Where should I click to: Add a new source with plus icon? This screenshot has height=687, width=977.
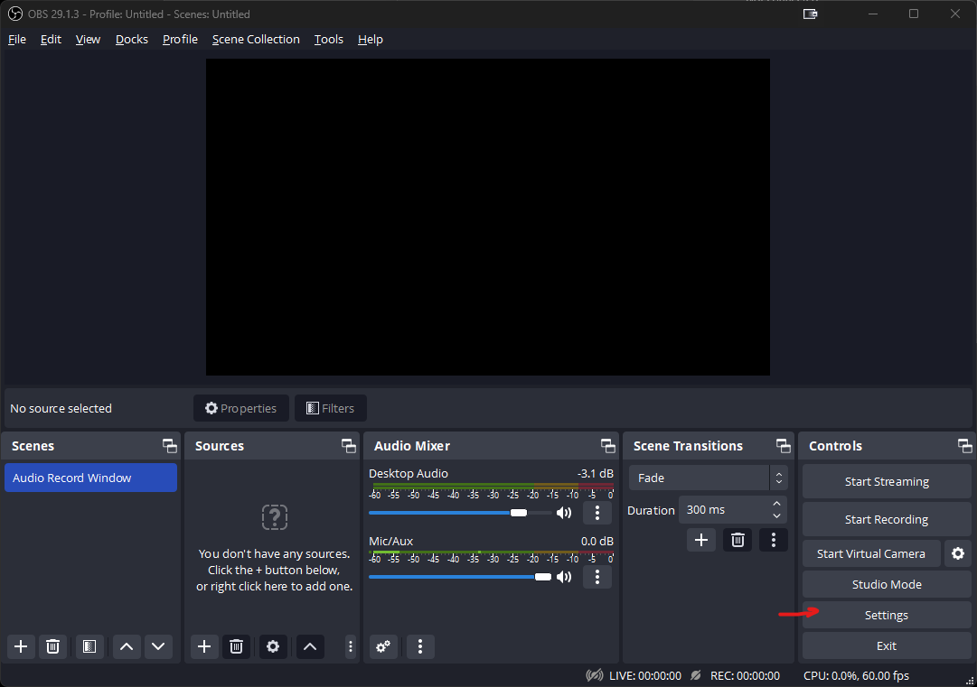[x=203, y=646]
